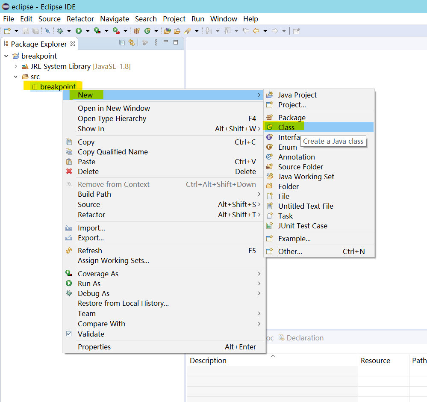Toggle Link with Editor in Package Explorer
The height and width of the screenshot is (402, 427).
pyautogui.click(x=132, y=42)
